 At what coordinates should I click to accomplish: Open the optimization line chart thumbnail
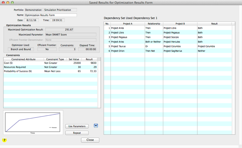[x=33, y=122]
